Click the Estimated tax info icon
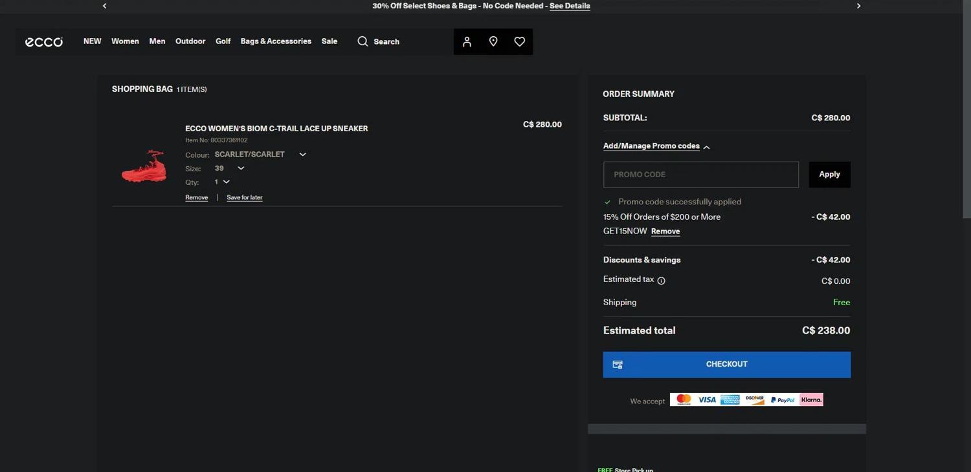Screen dimensions: 971x472 tap(661, 281)
